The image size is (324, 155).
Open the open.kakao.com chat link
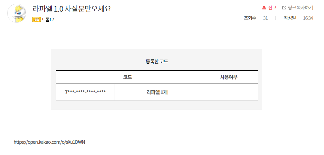pyautogui.click(x=49, y=142)
